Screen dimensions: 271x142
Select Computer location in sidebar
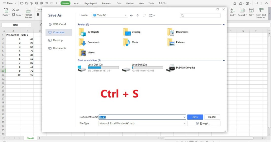coord(59,32)
